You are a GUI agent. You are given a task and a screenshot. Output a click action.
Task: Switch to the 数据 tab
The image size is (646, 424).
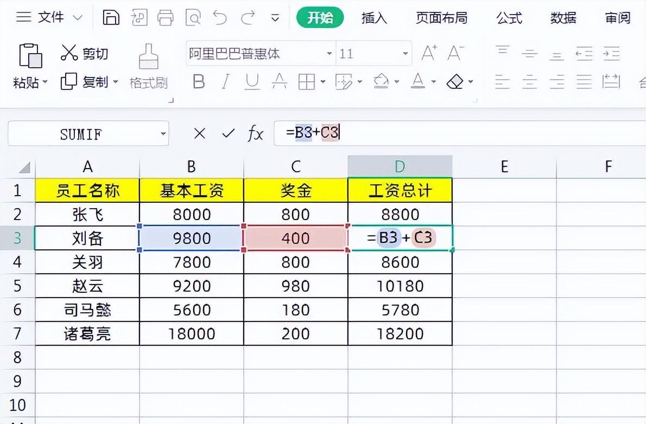563,18
